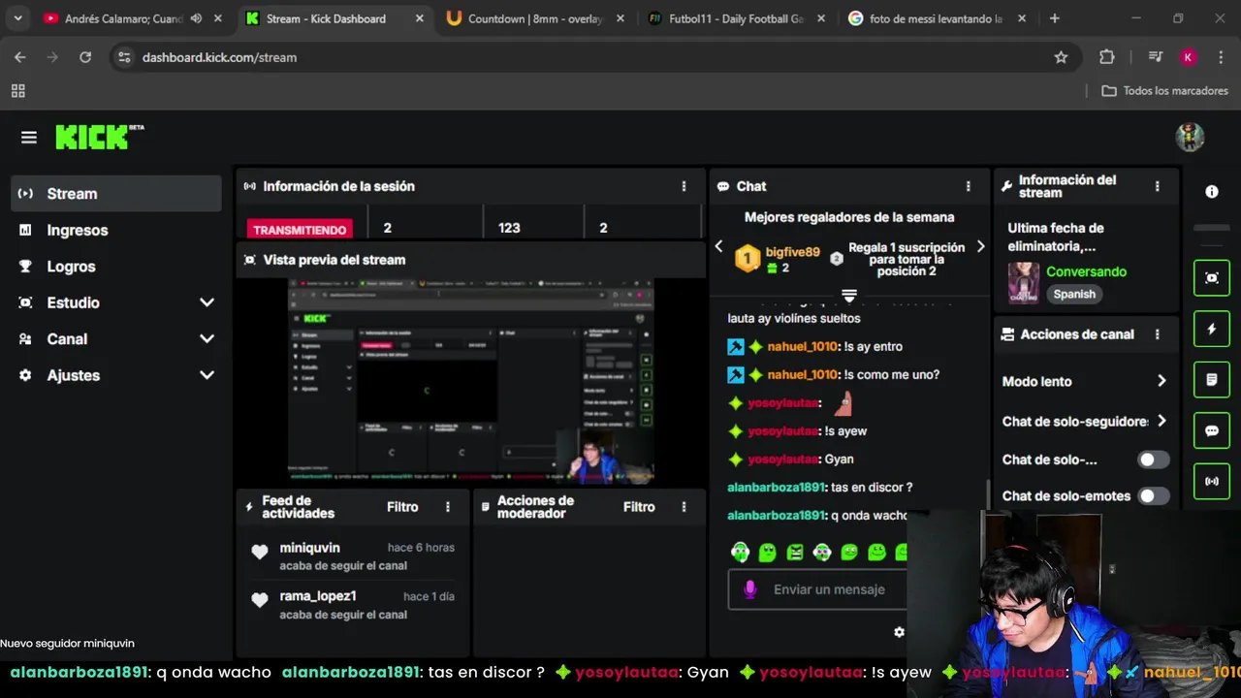The height and width of the screenshot is (698, 1241).
Task: Reload the dashboard page
Action: [85, 57]
